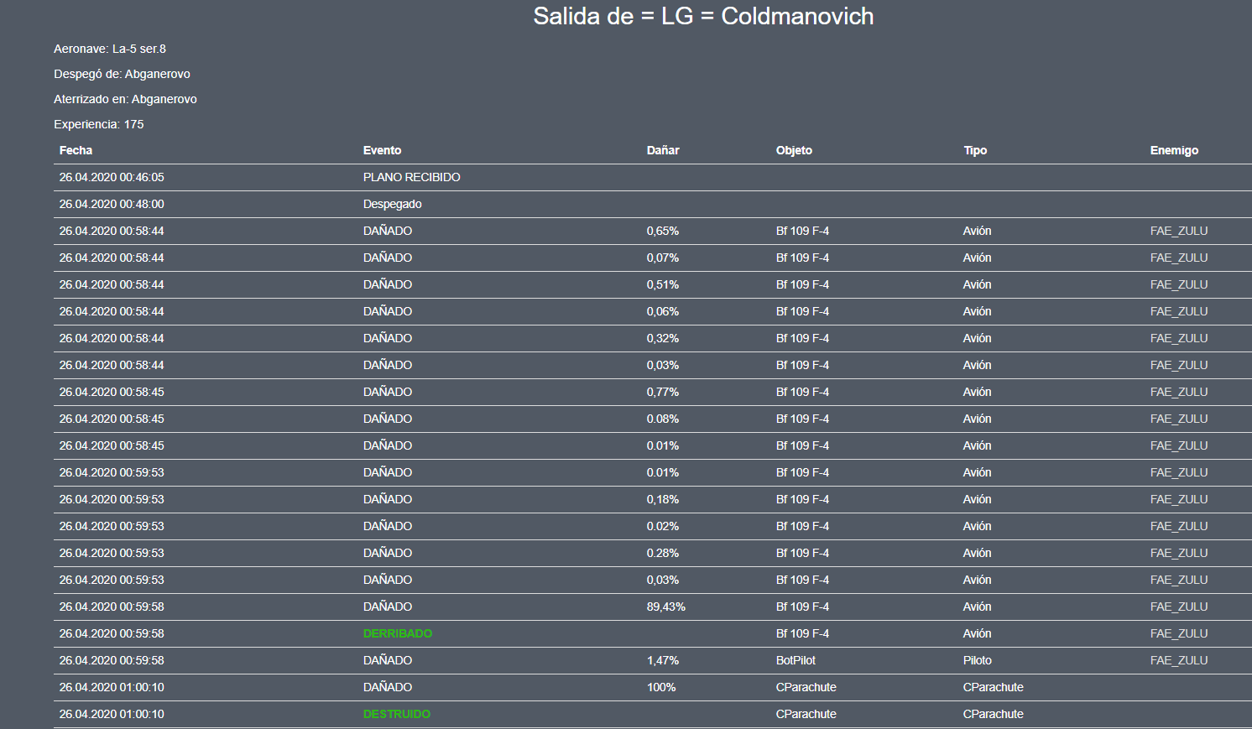Select the 'BotPilot' object cell
Viewport: 1252px width, 729px height.
click(796, 660)
